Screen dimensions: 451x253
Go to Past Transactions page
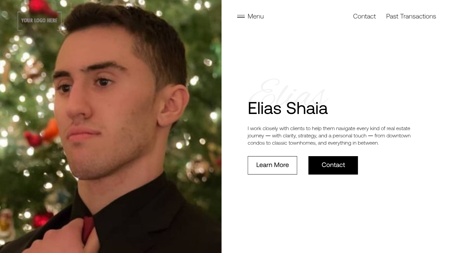(x=411, y=16)
